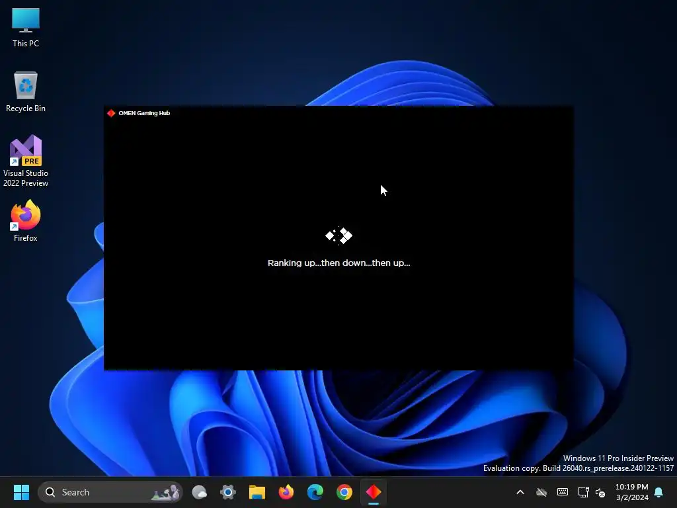Click the OMEN Gaming Hub title bar logo
Image resolution: width=677 pixels, height=508 pixels.
coord(111,113)
